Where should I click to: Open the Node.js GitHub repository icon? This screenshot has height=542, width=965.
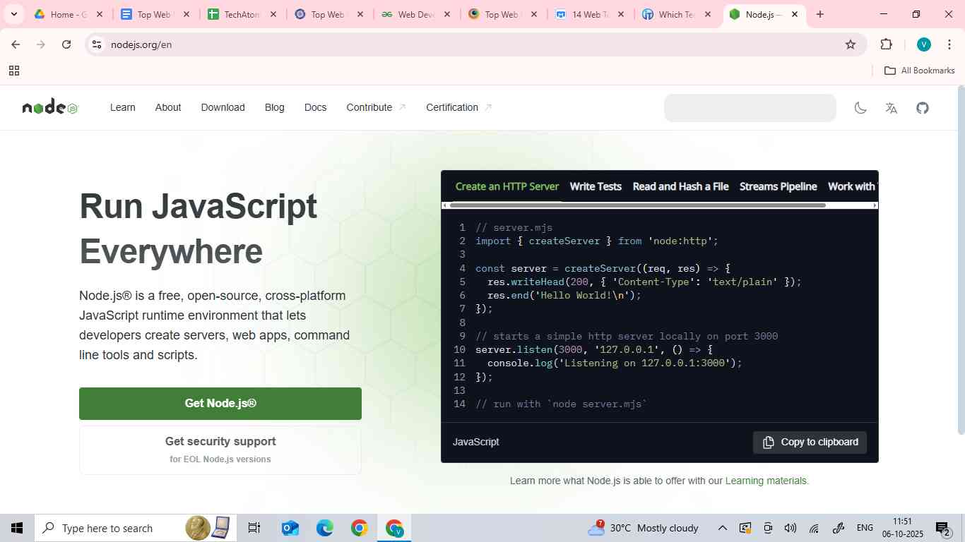[x=922, y=107]
